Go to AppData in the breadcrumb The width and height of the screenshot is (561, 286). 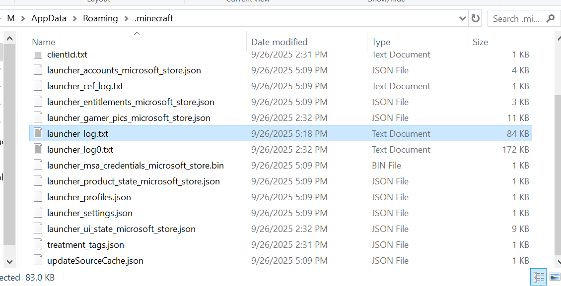(49, 18)
